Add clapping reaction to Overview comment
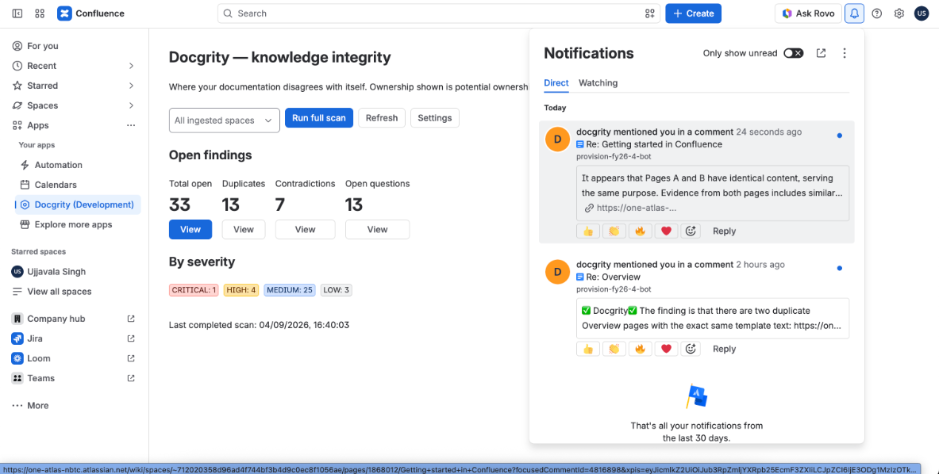The height and width of the screenshot is (474, 939). [614, 349]
